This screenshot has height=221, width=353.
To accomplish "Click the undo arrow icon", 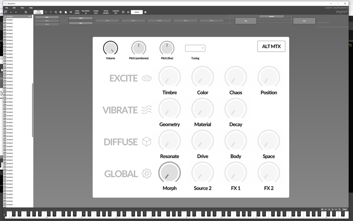I will (46, 12).
